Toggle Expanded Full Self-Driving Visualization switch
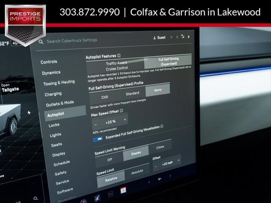The height and width of the screenshot is (203, 271). (98, 139)
